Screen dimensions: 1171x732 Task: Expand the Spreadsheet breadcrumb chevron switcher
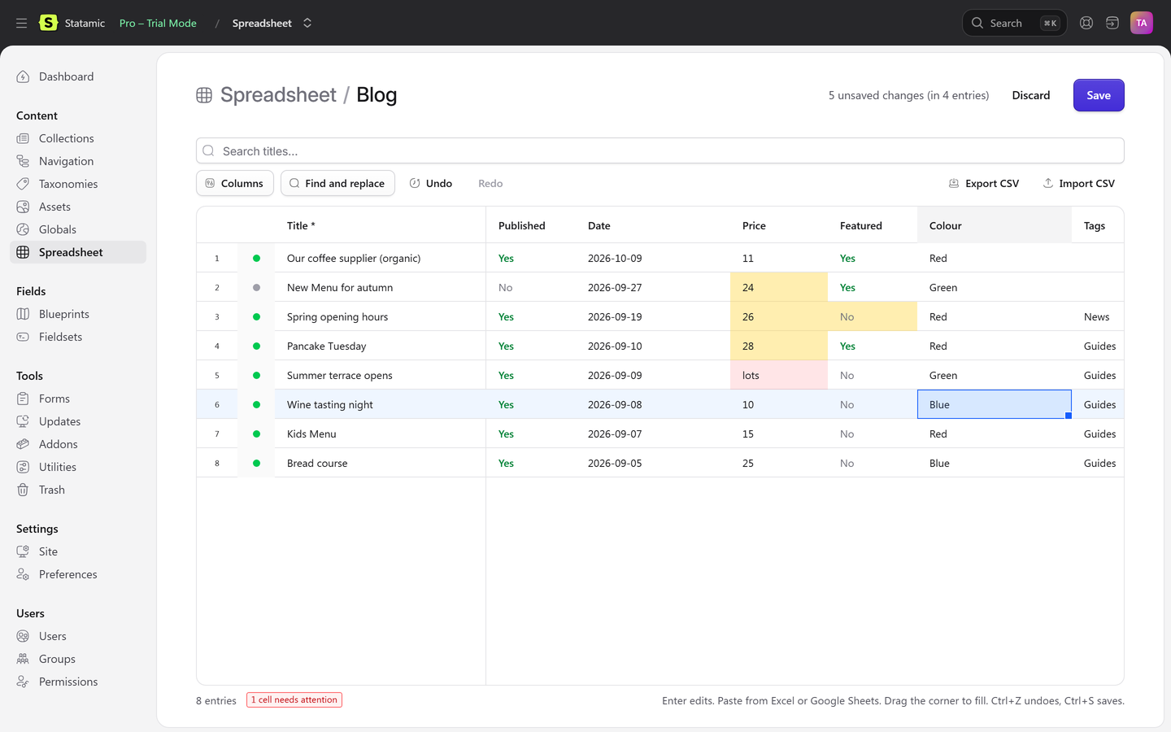click(x=307, y=23)
